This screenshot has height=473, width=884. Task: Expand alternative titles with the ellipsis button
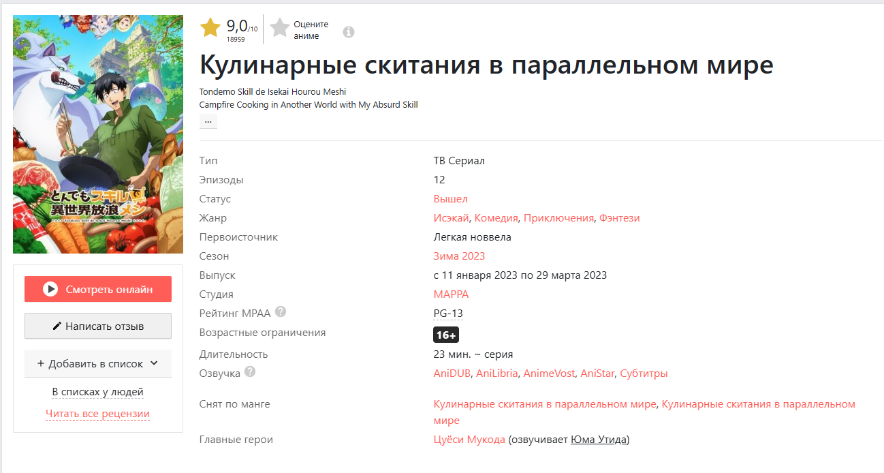[208, 121]
